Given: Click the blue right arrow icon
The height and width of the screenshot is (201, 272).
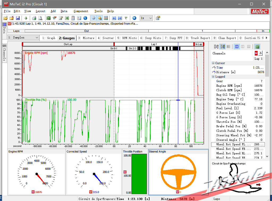Looking at the screenshot, I should pos(120,18).
